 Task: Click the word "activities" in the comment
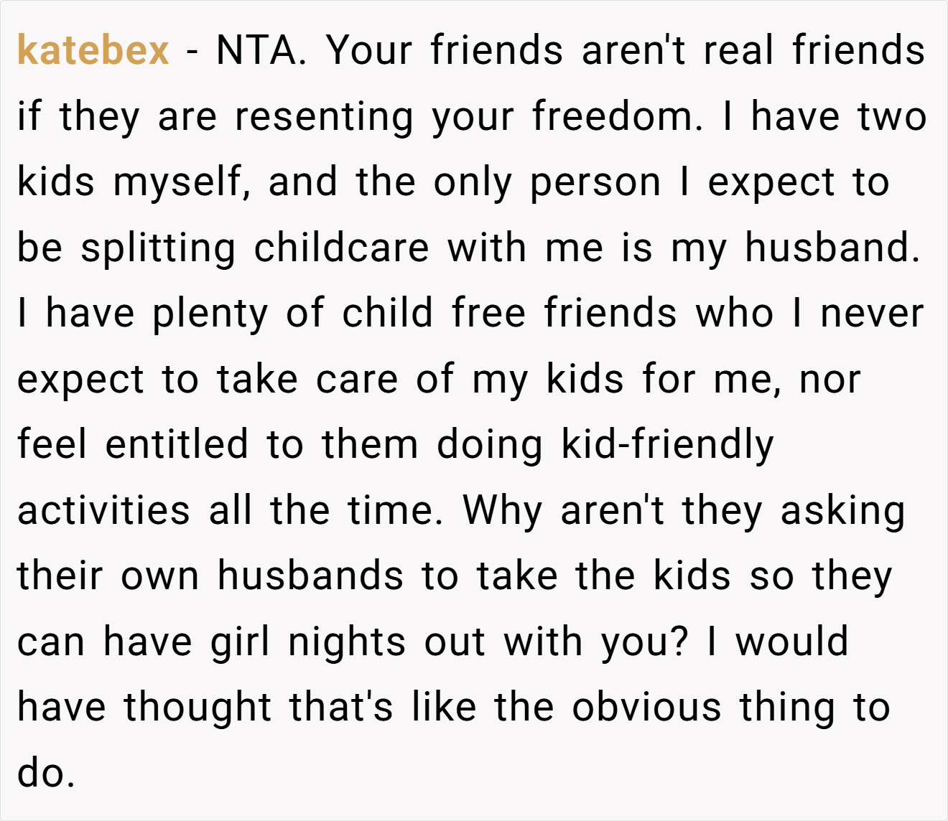(x=104, y=510)
